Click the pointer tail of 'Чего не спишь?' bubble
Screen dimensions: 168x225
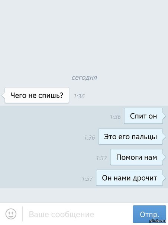(x=3, y=95)
